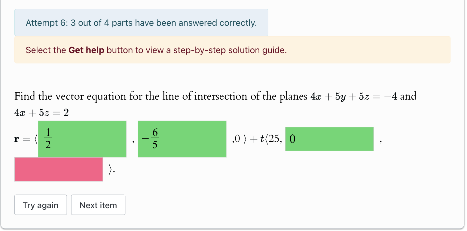The width and height of the screenshot is (467, 231).
Task: Click the incorrect z-component field to fix it
Action: tap(58, 169)
